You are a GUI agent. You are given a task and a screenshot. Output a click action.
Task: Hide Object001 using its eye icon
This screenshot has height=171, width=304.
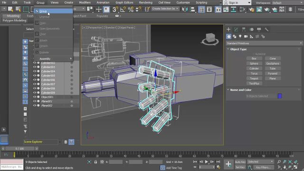pyautogui.click(x=35, y=97)
